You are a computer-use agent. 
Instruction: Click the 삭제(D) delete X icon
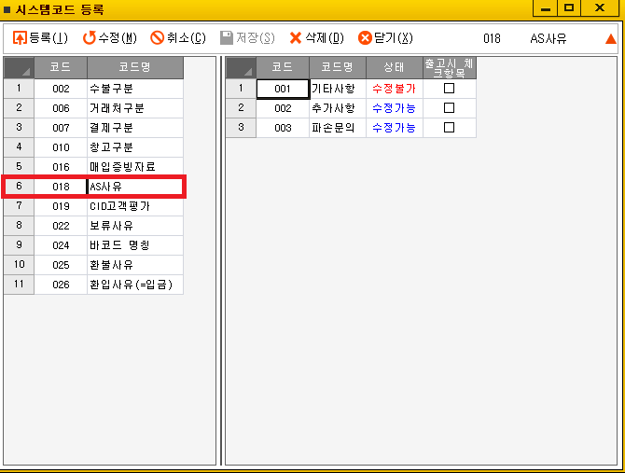tap(296, 38)
